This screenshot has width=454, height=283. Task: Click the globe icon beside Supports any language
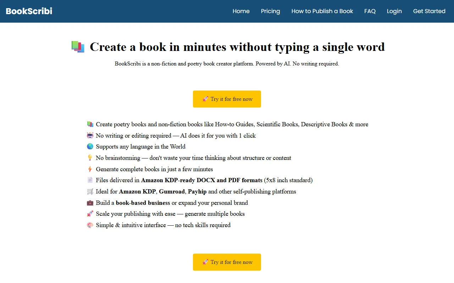[90, 146]
